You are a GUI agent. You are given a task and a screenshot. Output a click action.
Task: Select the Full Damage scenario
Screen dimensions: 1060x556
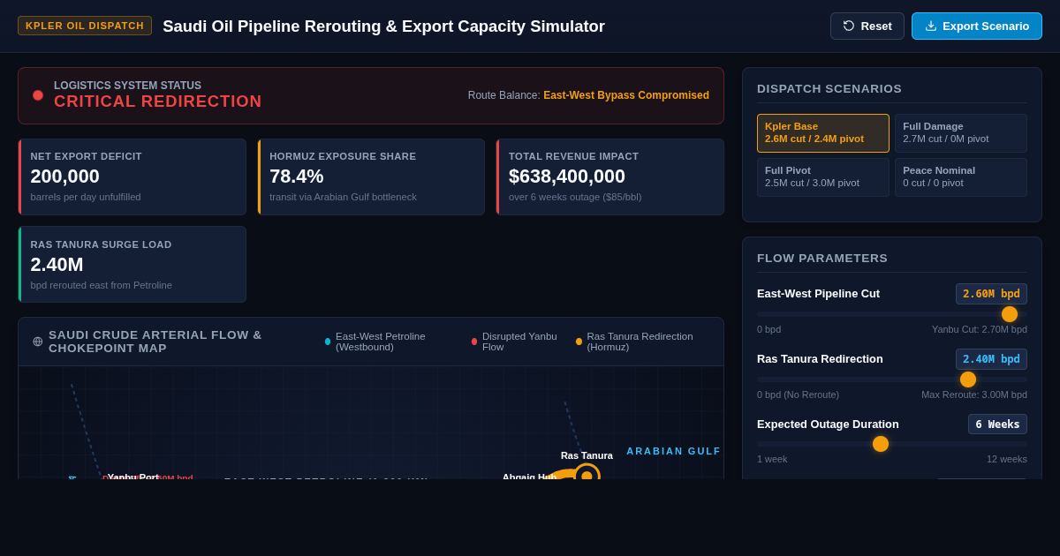tap(961, 133)
